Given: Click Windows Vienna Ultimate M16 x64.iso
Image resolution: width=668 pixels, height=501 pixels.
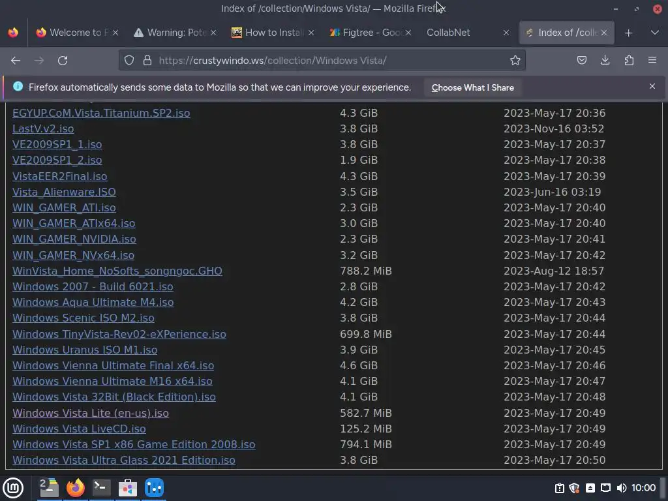Looking at the screenshot, I should (112, 381).
